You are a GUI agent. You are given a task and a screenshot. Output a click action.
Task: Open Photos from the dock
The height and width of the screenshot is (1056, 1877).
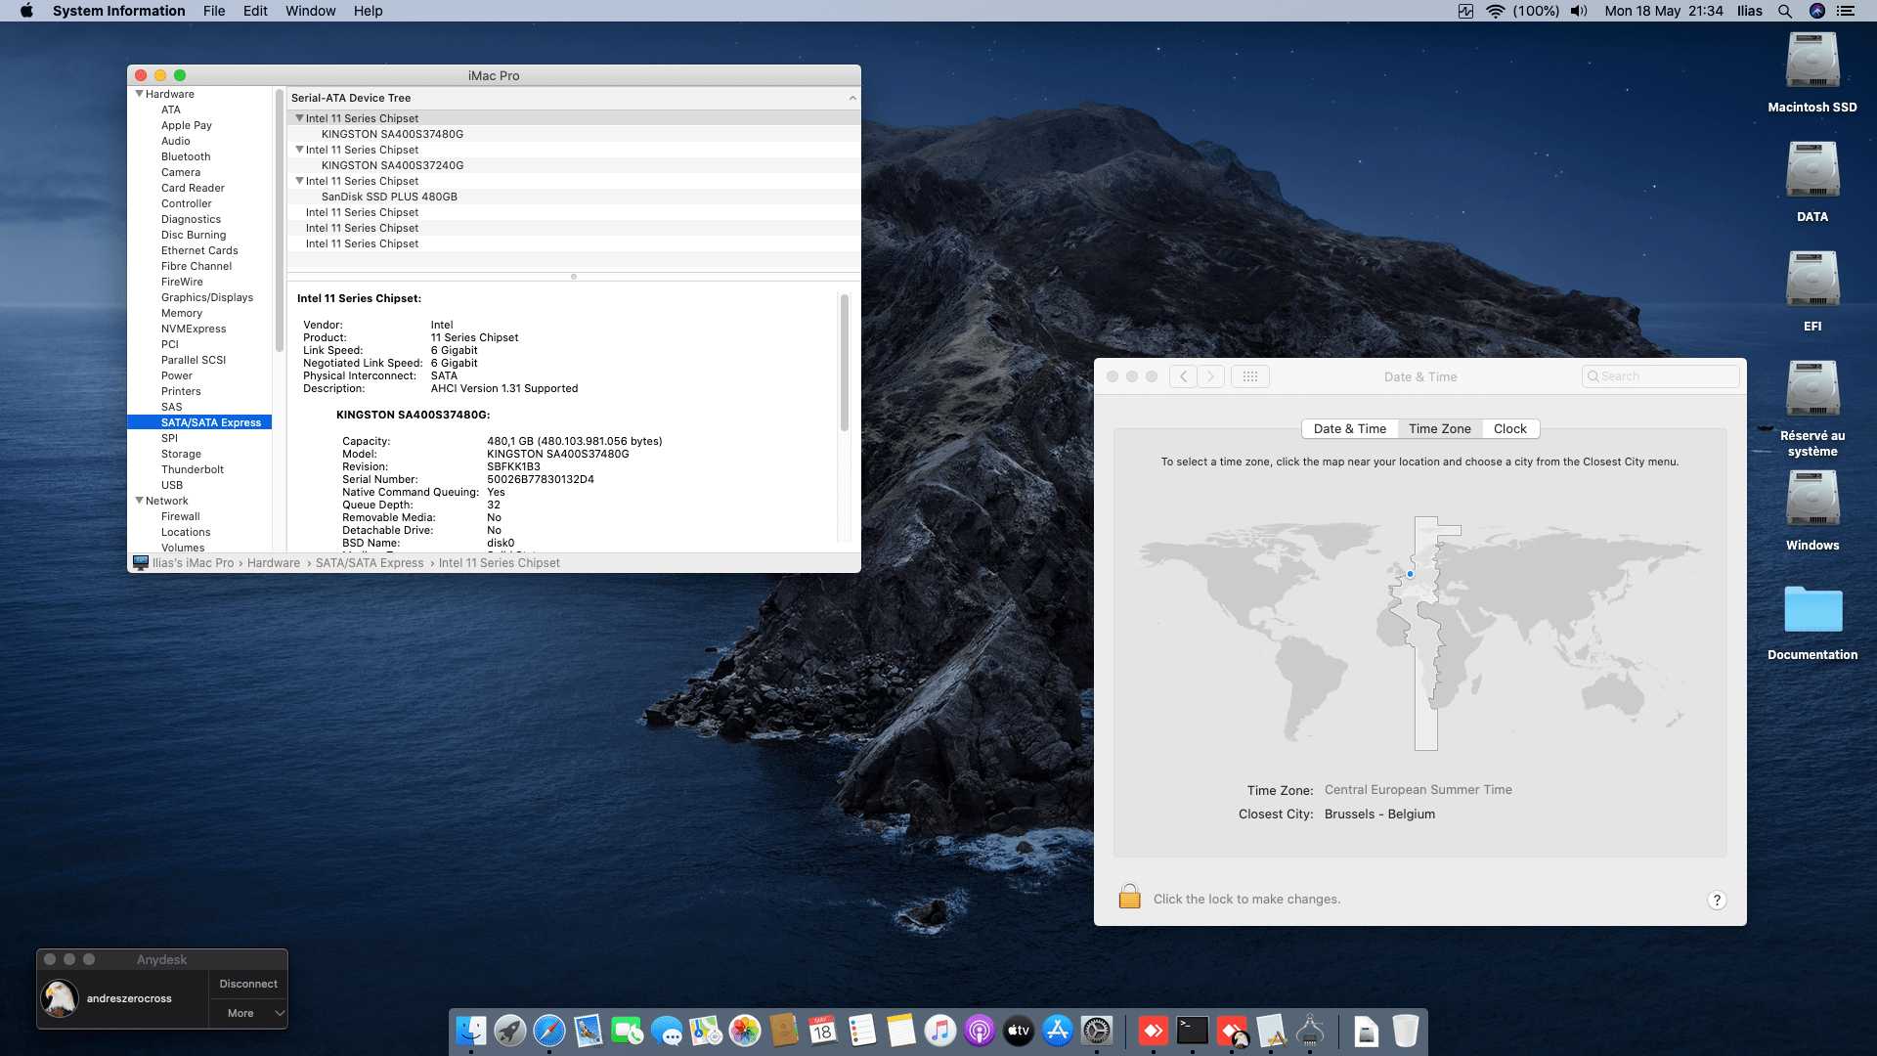pos(745,1031)
